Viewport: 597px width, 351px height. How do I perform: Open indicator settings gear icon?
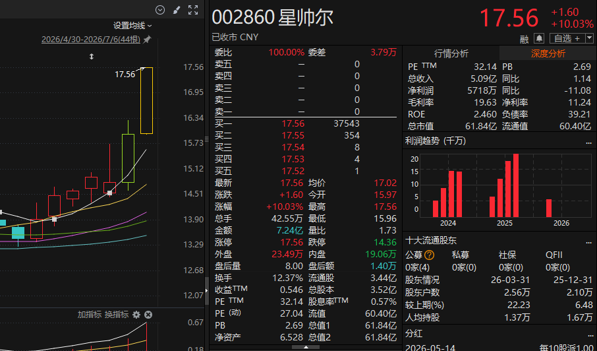click(136, 315)
